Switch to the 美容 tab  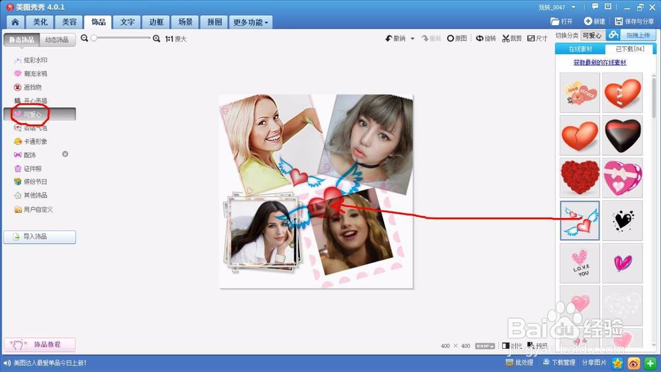coord(69,22)
